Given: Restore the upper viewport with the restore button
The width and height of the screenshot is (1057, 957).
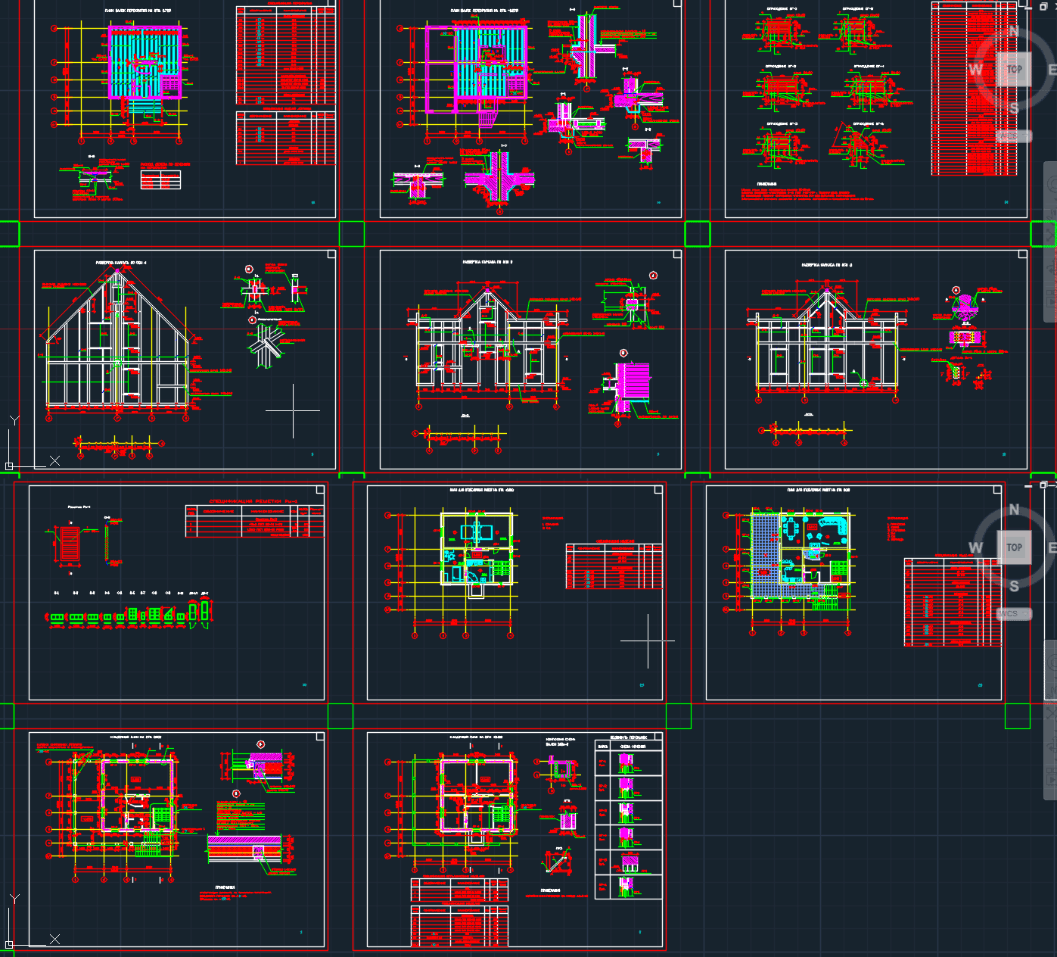Looking at the screenshot, I should point(1043,6).
